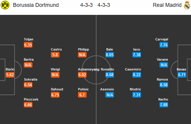Select the Carvajal player name
Viewport: 191px width, 124px height.
pos(162,39)
